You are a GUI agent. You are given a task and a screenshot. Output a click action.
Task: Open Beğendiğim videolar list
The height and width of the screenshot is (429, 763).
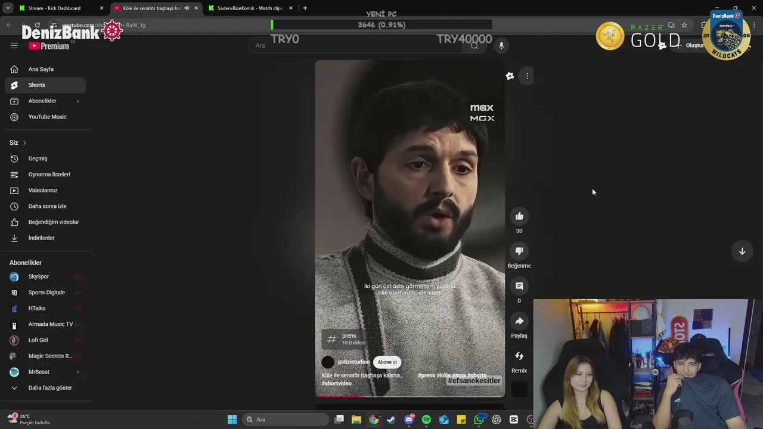(45, 222)
